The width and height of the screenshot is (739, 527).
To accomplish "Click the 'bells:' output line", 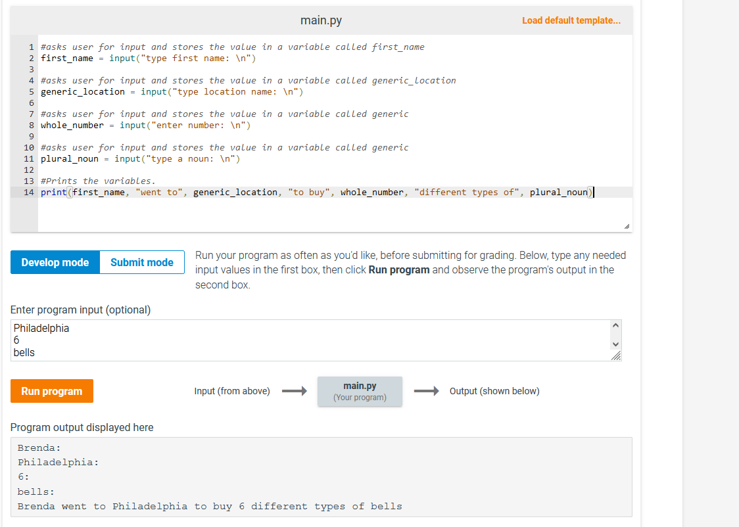I will point(36,492).
